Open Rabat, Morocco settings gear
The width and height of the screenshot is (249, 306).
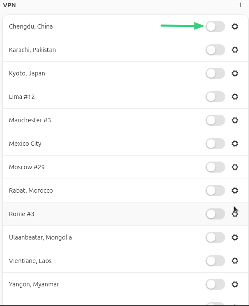coord(235,190)
